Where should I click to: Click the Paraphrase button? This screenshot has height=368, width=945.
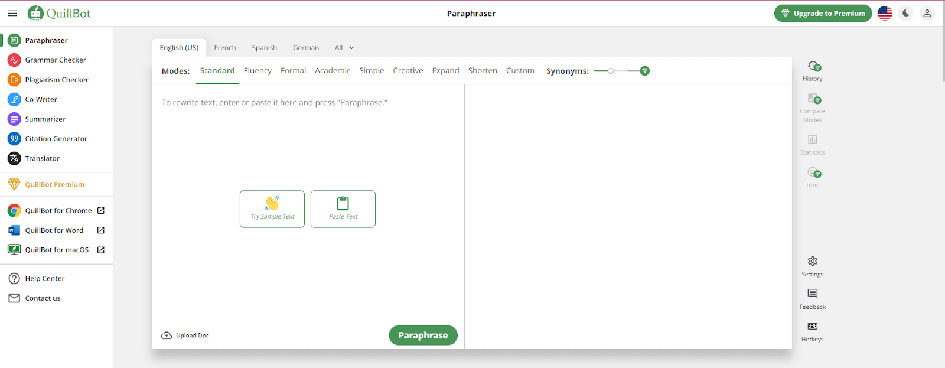(423, 336)
